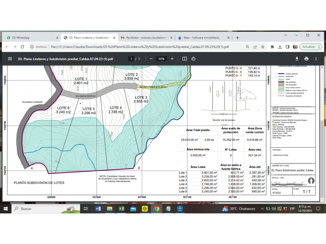Toggle the browser side panel
Viewport: 326px width, 244px height.
[287, 47]
